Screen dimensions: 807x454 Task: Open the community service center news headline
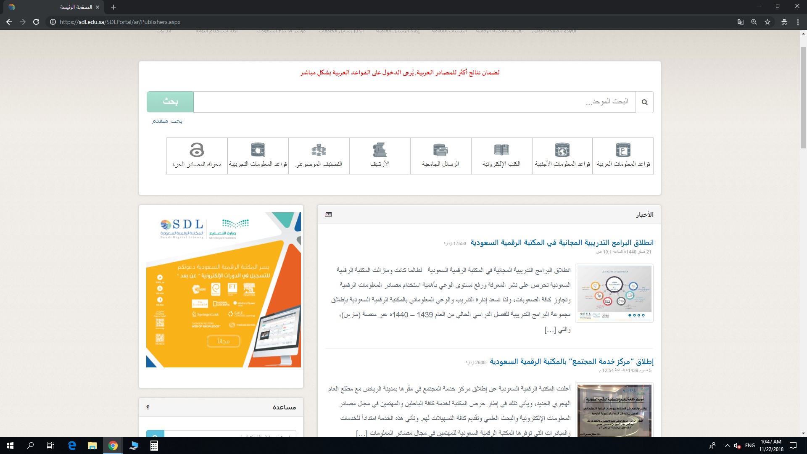click(x=571, y=362)
